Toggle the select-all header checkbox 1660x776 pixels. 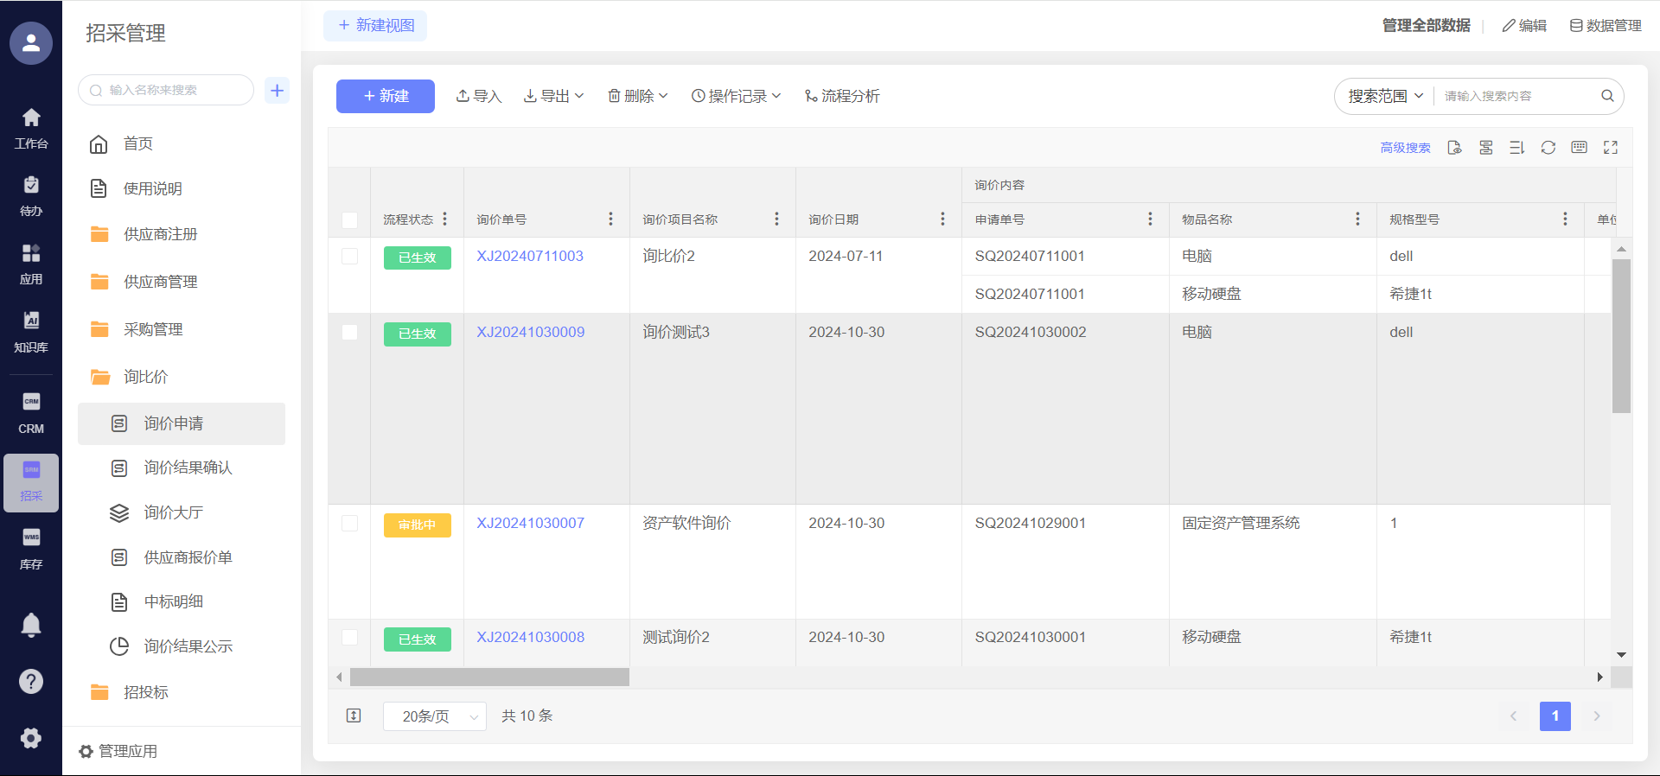point(349,220)
